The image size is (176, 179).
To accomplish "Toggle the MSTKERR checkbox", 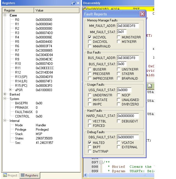I will coord(119,41).
